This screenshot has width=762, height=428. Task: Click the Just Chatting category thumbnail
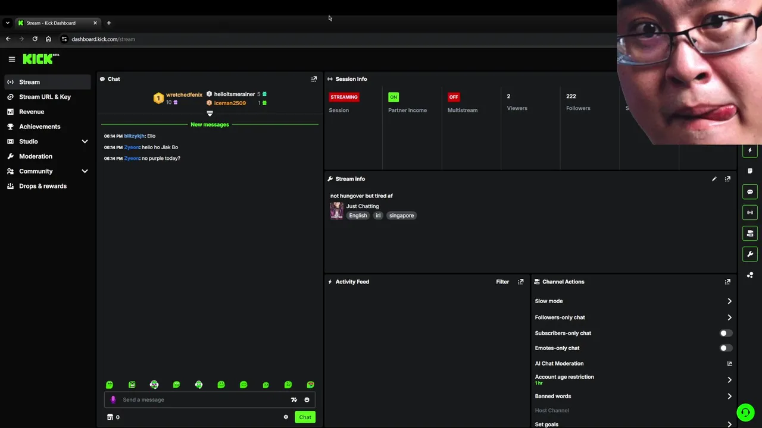[x=337, y=210]
